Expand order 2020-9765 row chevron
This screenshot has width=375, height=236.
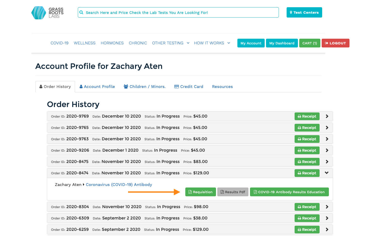click(x=327, y=128)
